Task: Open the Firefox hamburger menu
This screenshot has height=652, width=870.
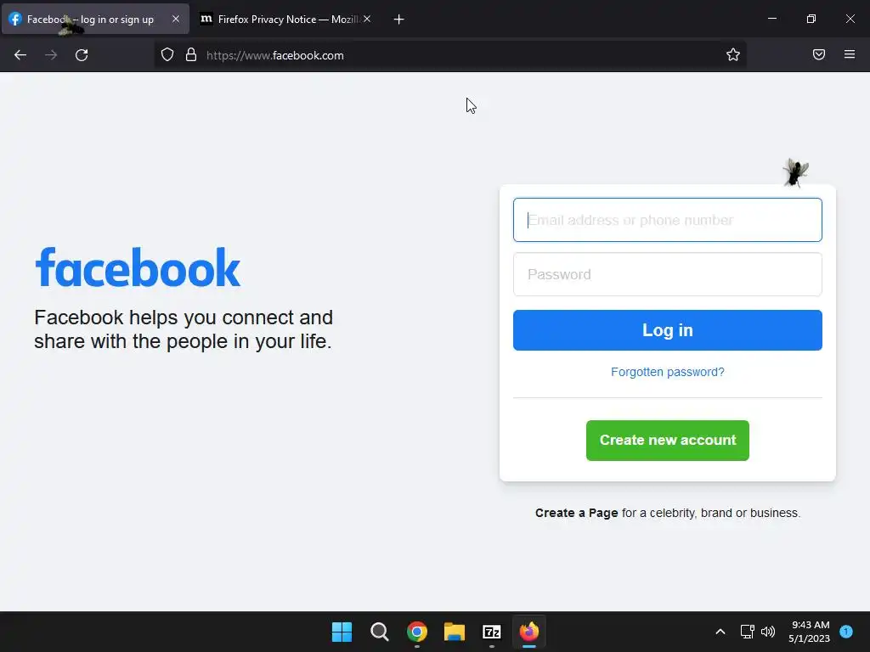Action: [850, 54]
